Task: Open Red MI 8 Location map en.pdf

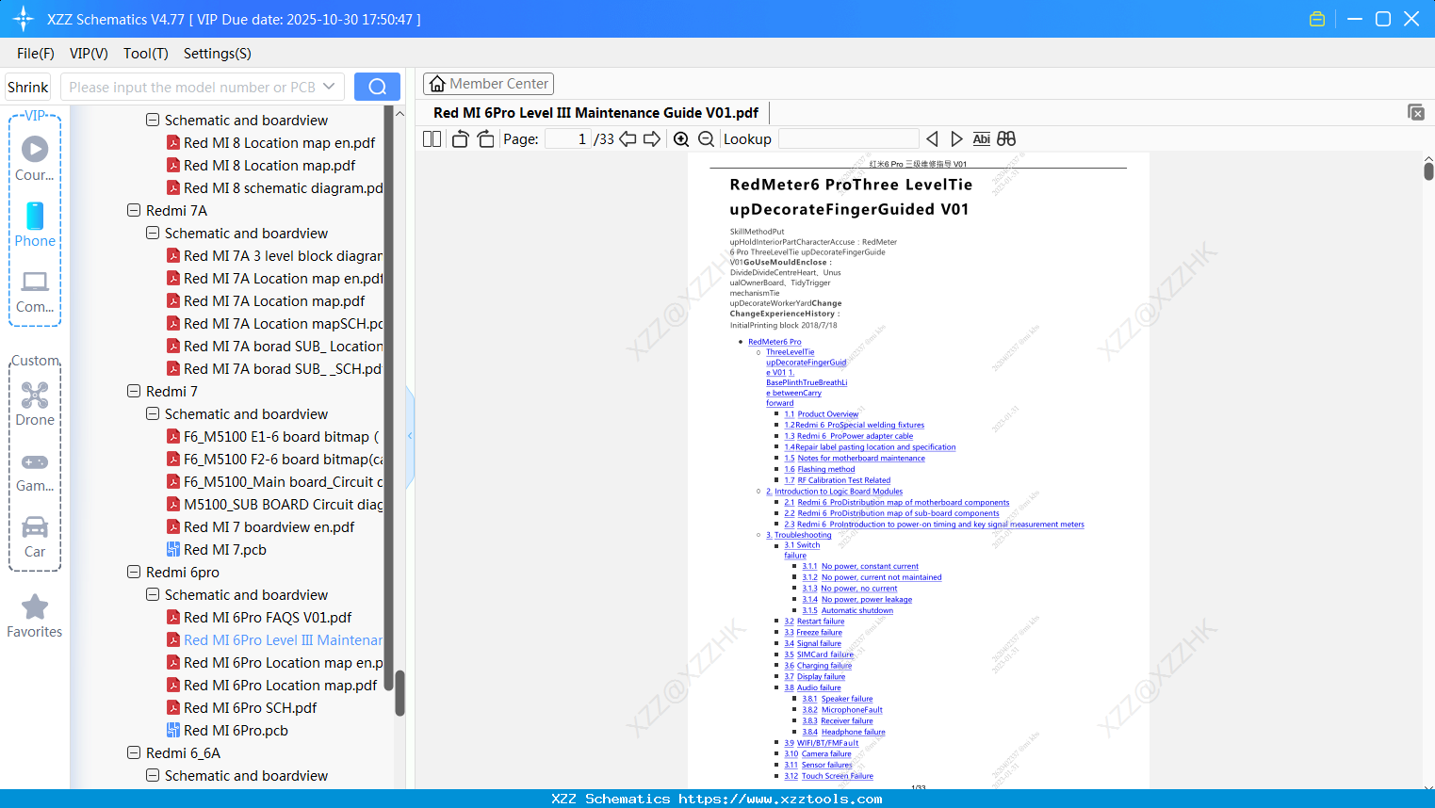Action: [x=271, y=142]
